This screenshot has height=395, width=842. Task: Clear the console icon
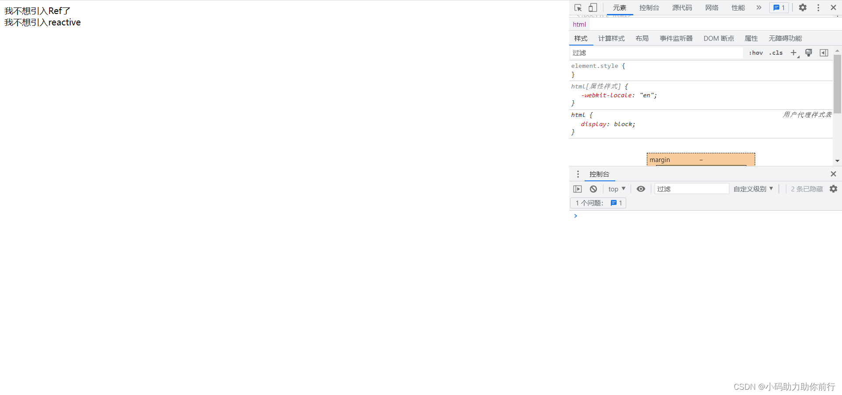[x=593, y=189]
